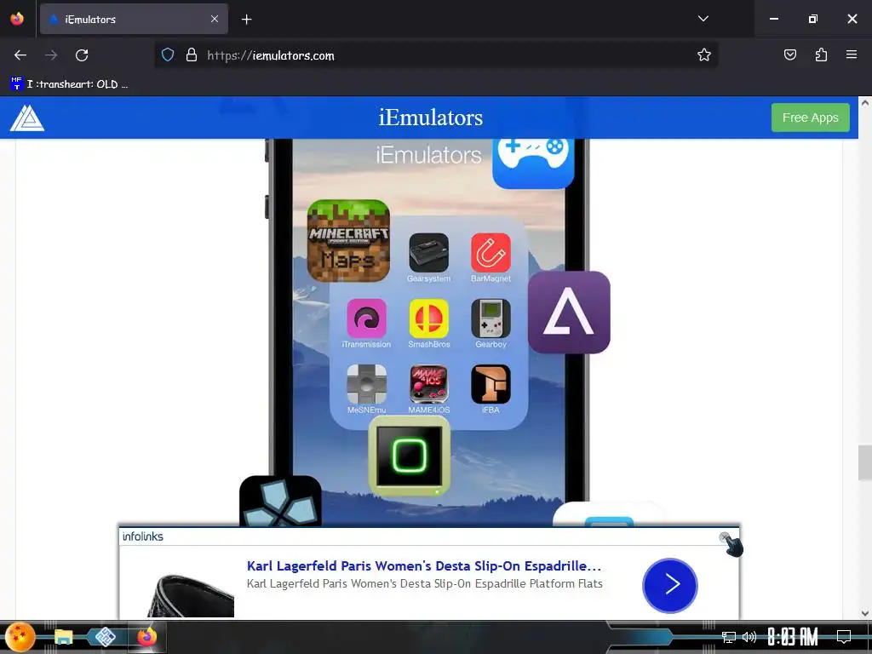This screenshot has width=872, height=654.
Task: Open the iTransmission app icon
Action: [x=366, y=318]
